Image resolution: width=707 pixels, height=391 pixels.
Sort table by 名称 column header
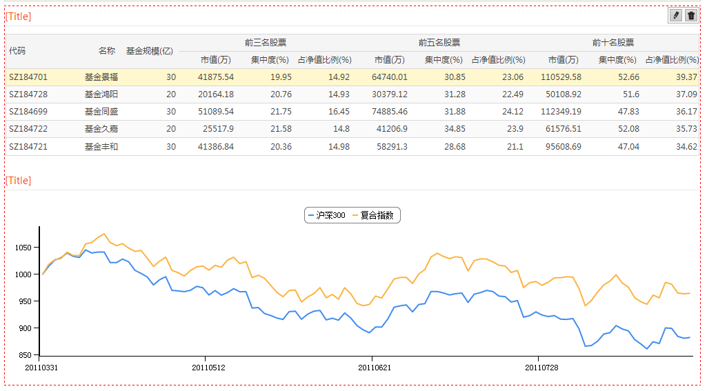tap(106, 51)
